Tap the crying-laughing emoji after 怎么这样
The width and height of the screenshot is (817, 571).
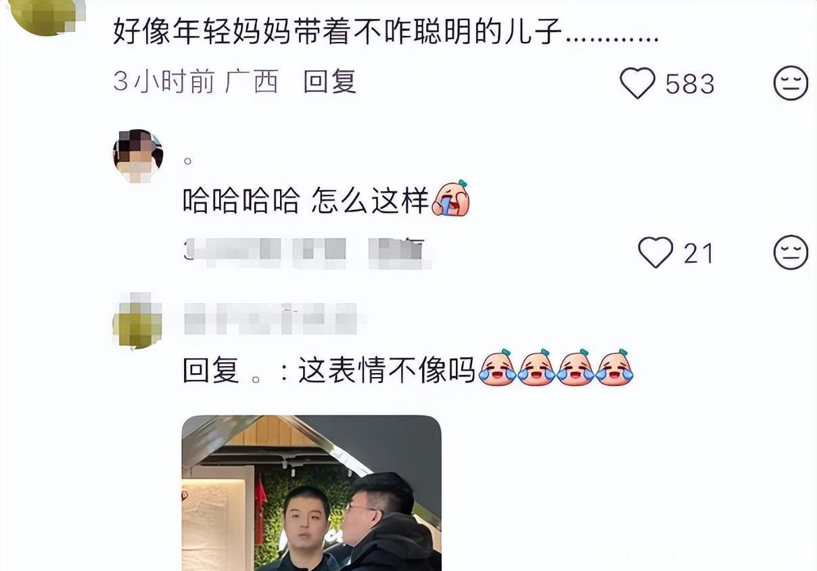point(450,199)
